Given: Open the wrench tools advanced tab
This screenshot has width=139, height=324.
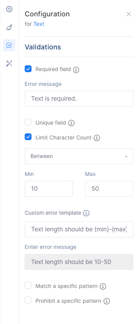Looking at the screenshot, I should [9, 63].
